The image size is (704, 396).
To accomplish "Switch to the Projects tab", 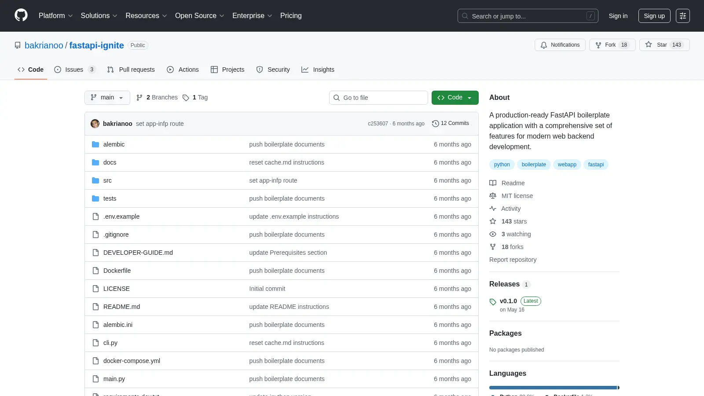I will pos(227,70).
